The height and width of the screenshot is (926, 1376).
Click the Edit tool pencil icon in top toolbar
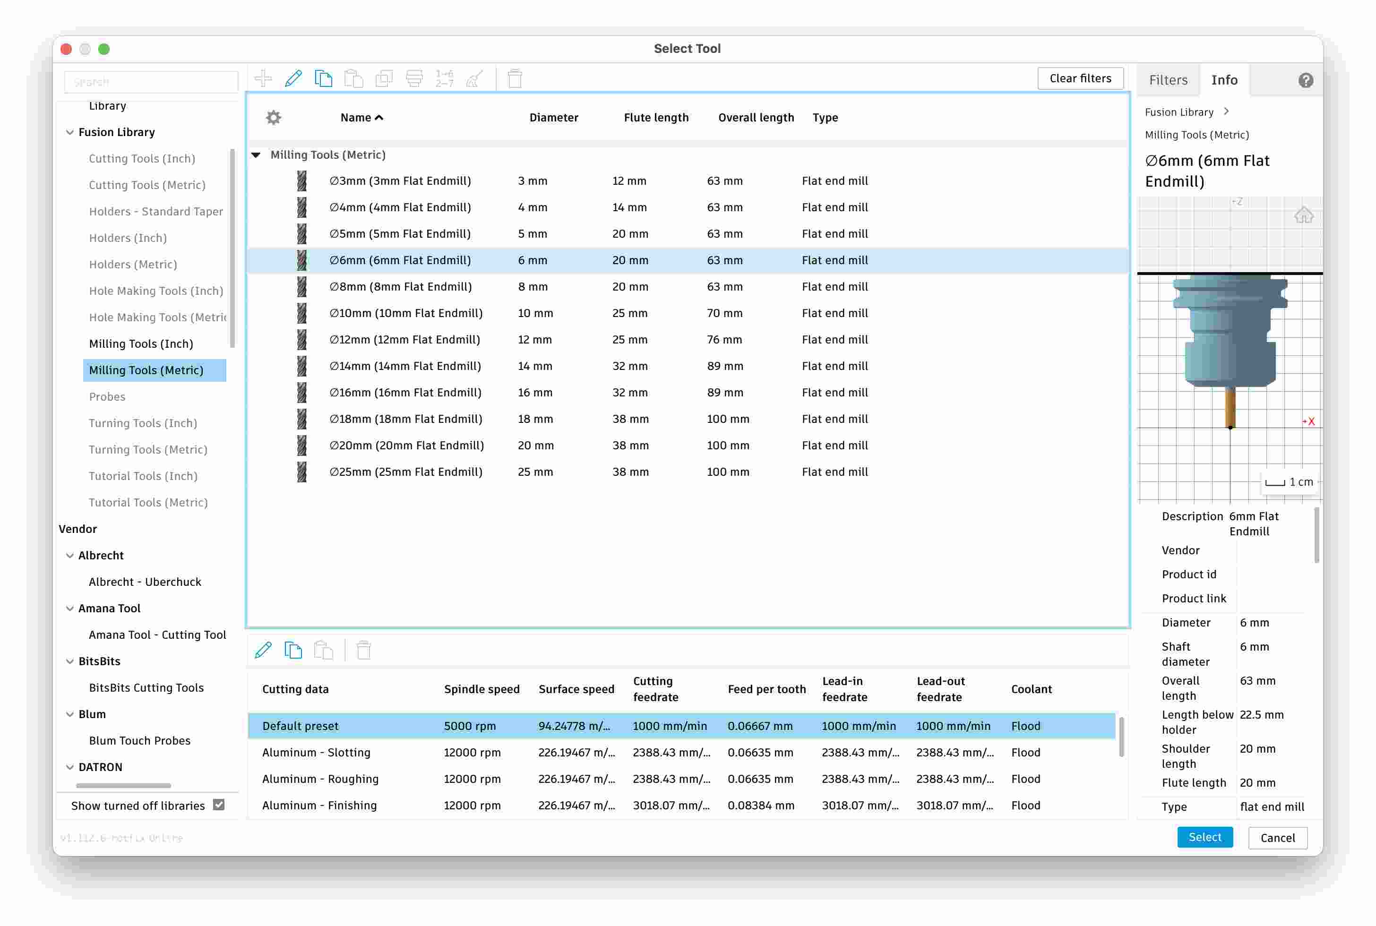click(x=293, y=78)
